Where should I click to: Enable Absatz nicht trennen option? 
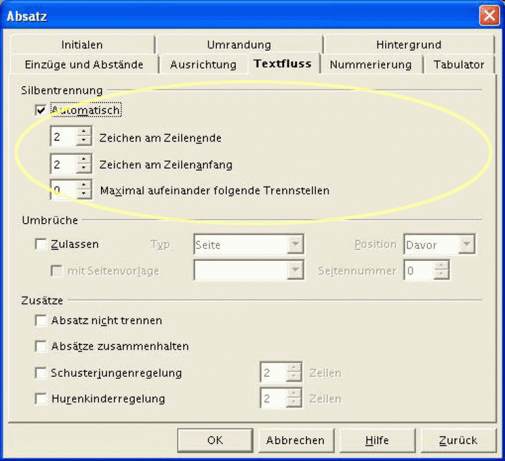click(40, 321)
